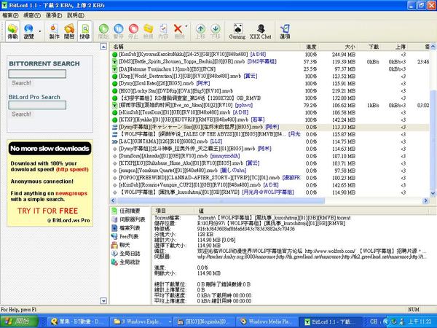Click the BitLord Pro Search input field

pos(37,105)
